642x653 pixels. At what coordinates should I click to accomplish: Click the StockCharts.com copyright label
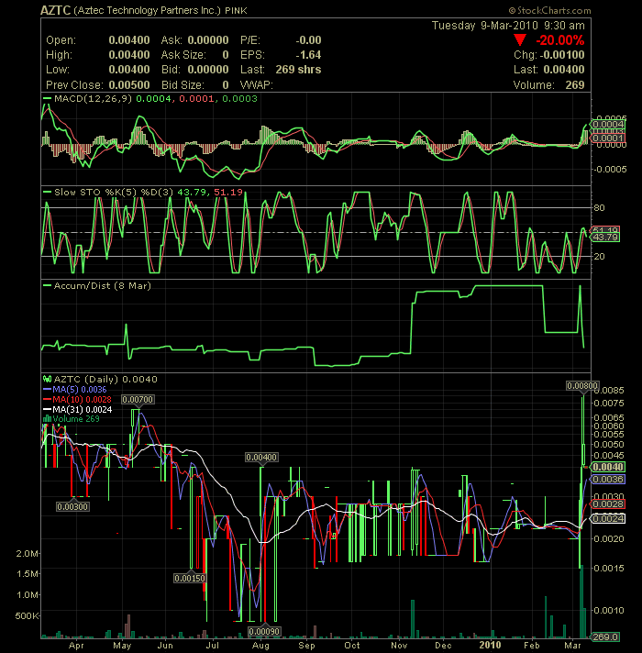pyautogui.click(x=549, y=10)
